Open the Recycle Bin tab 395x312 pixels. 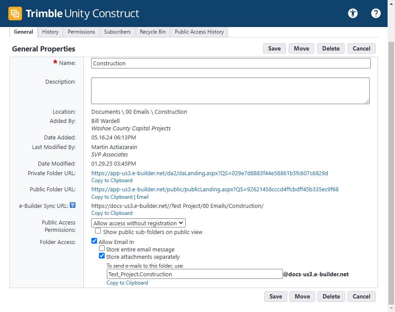153,32
